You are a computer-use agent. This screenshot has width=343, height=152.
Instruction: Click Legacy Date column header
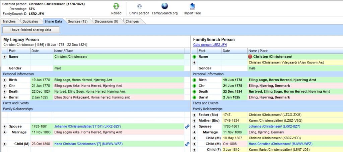point(42,51)
